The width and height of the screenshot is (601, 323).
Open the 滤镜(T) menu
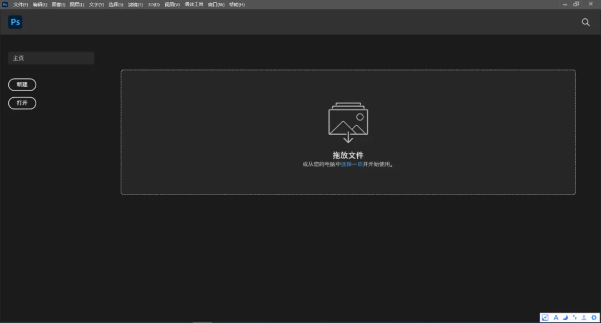pyautogui.click(x=135, y=4)
